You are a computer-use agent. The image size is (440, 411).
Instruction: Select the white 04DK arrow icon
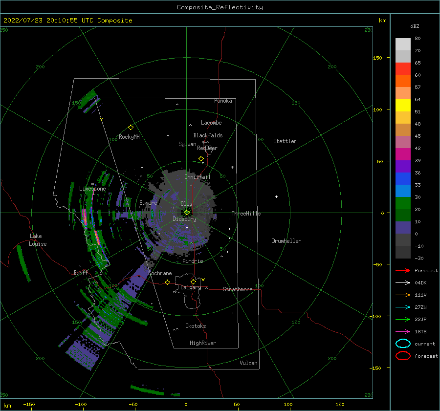tap(403, 282)
